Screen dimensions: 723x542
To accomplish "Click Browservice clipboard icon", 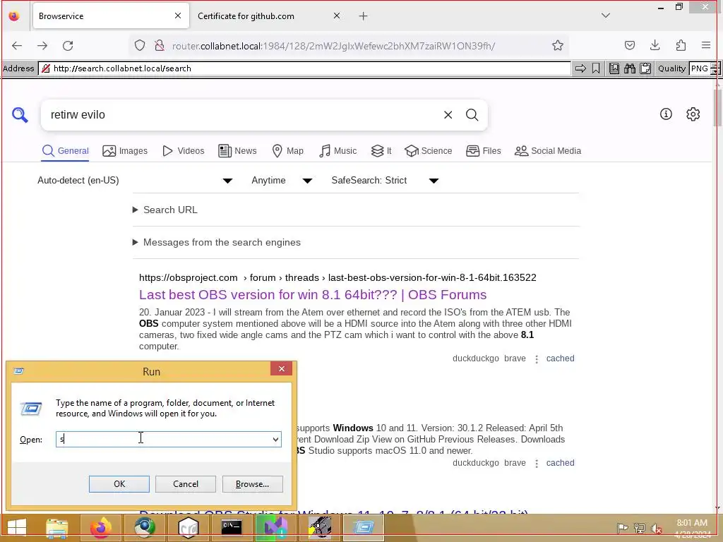I will click(645, 68).
